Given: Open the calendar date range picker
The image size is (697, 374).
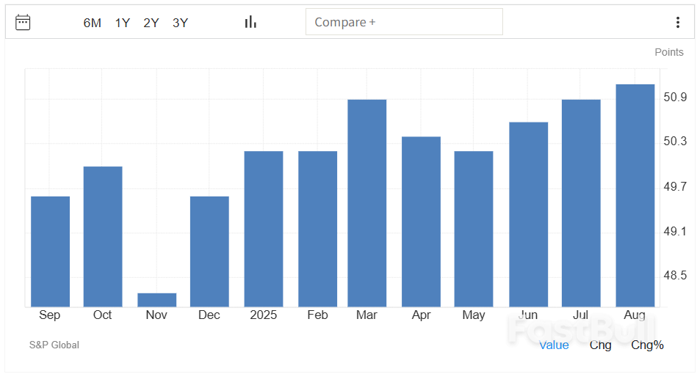Looking at the screenshot, I should click(23, 22).
